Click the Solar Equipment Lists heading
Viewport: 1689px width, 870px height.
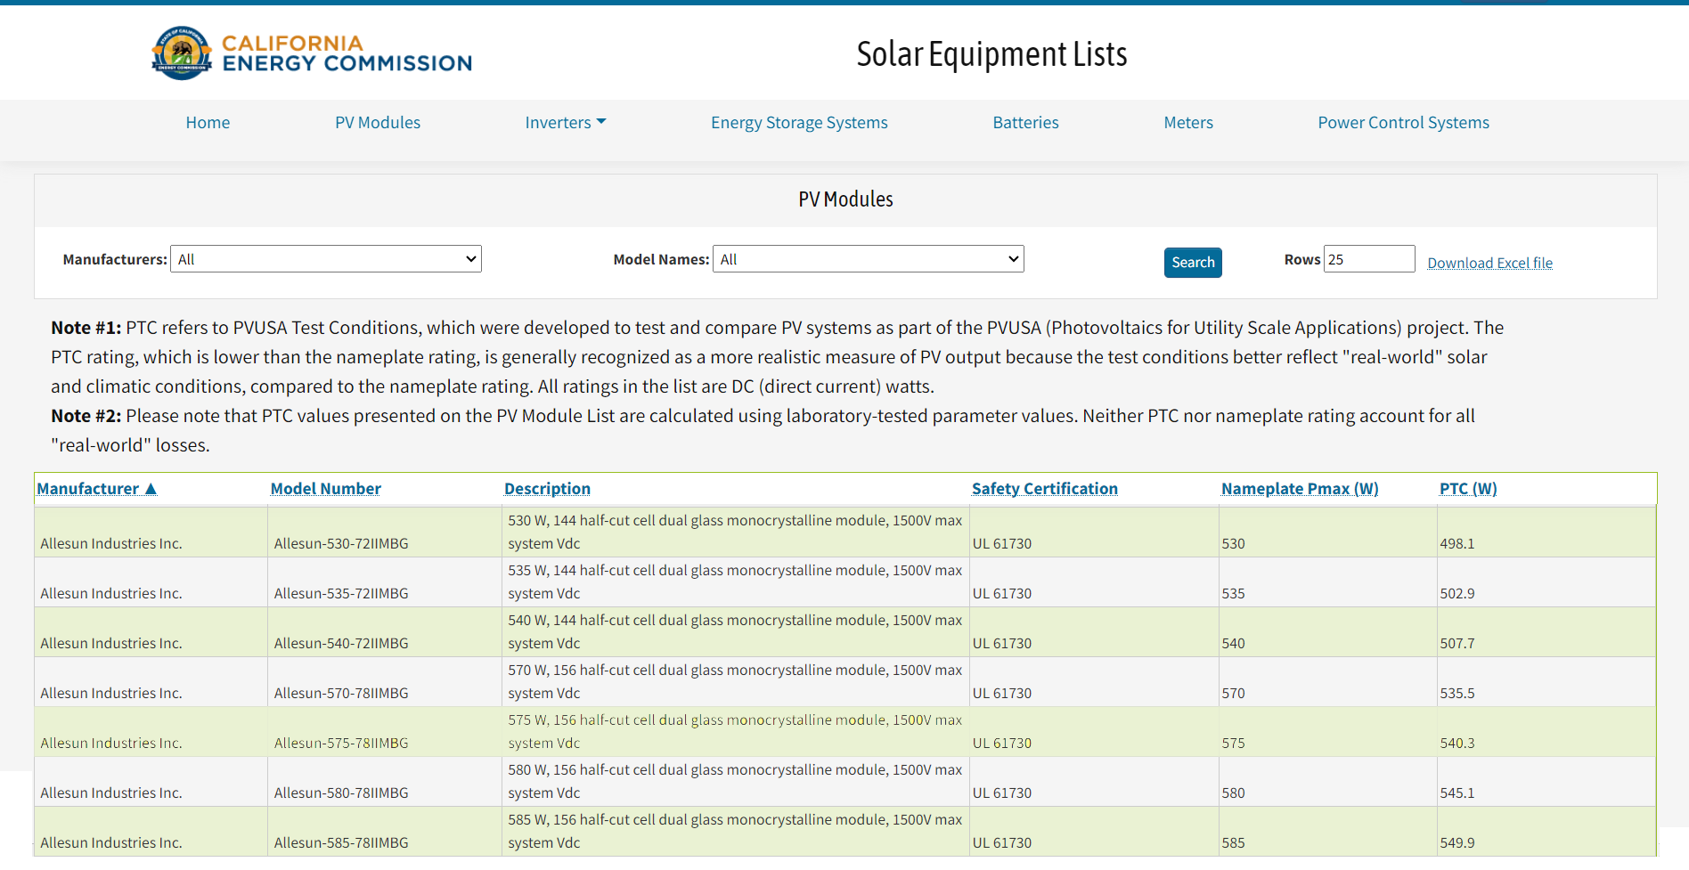point(991,54)
